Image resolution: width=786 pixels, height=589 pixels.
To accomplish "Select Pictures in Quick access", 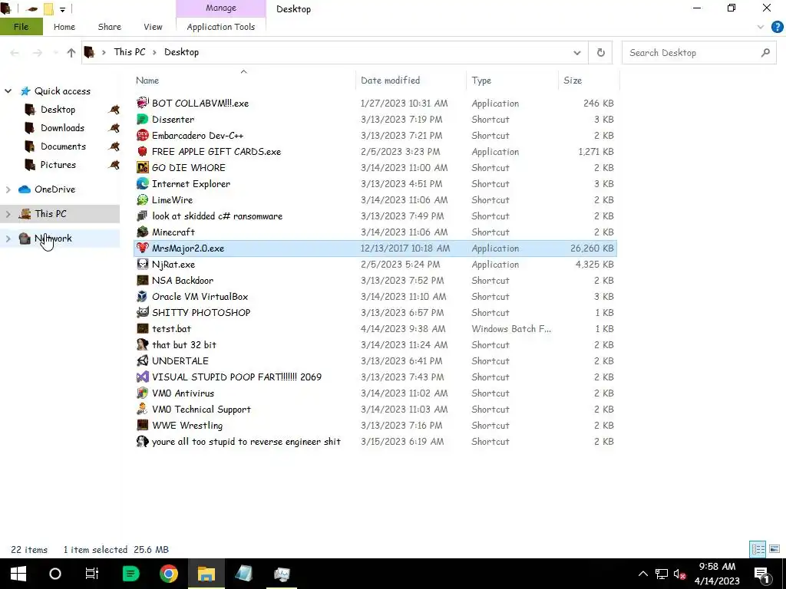I will point(58,165).
